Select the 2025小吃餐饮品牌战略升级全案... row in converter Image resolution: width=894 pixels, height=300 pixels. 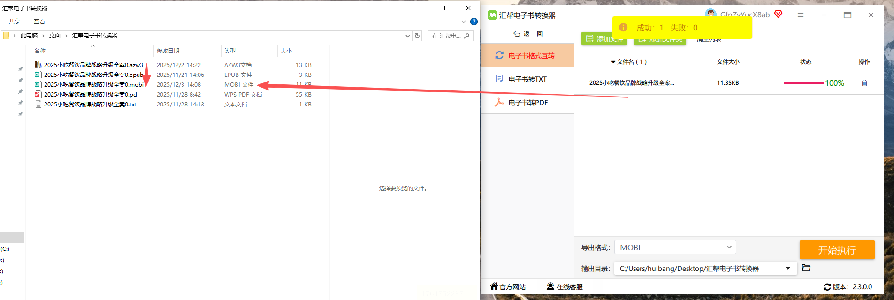tap(729, 83)
